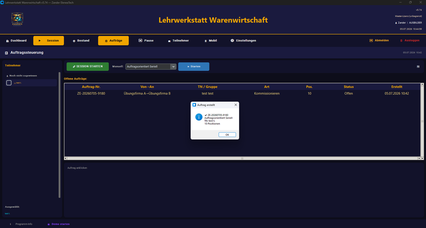Confirm the Auftrag erstellt dialog with OK
426x228 pixels.
(x=227, y=135)
